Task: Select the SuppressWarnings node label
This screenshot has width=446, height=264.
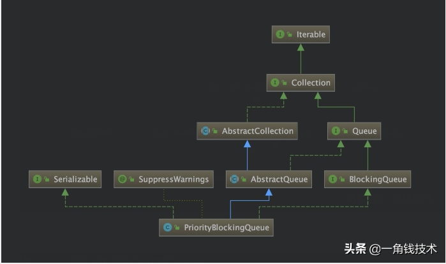Action: click(x=174, y=180)
